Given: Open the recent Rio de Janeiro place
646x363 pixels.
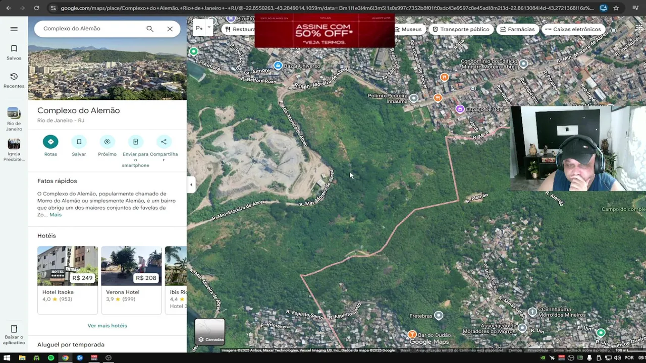Looking at the screenshot, I should click(x=14, y=119).
